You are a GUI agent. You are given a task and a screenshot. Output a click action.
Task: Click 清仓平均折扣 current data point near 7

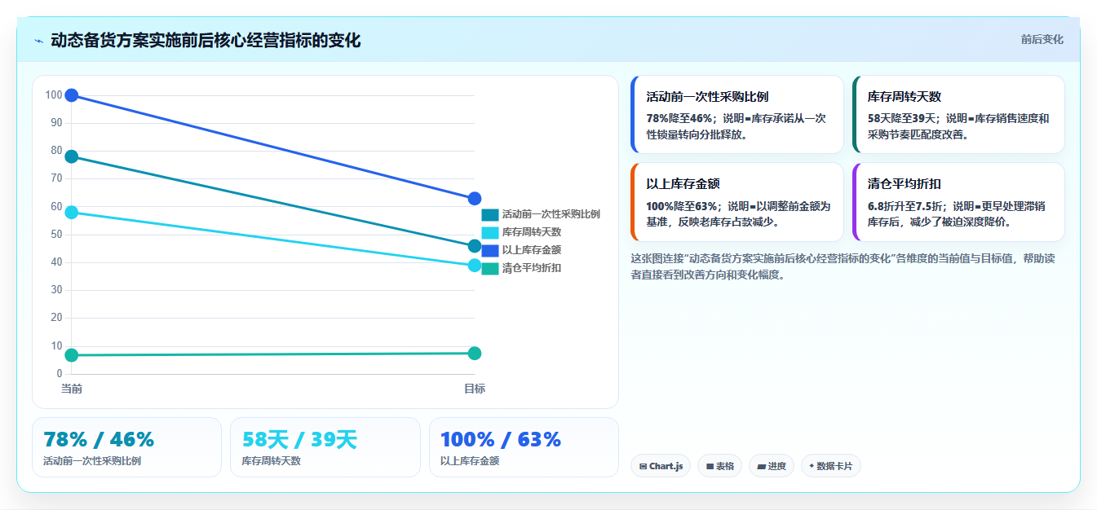[x=72, y=355]
